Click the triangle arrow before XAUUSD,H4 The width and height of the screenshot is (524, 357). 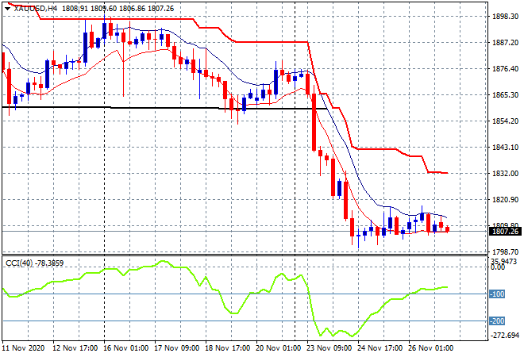7,9
